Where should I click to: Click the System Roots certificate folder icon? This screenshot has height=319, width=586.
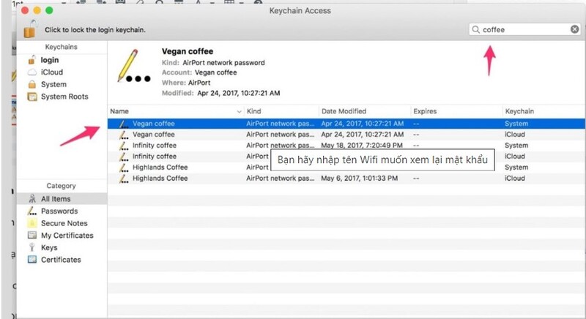click(32, 97)
